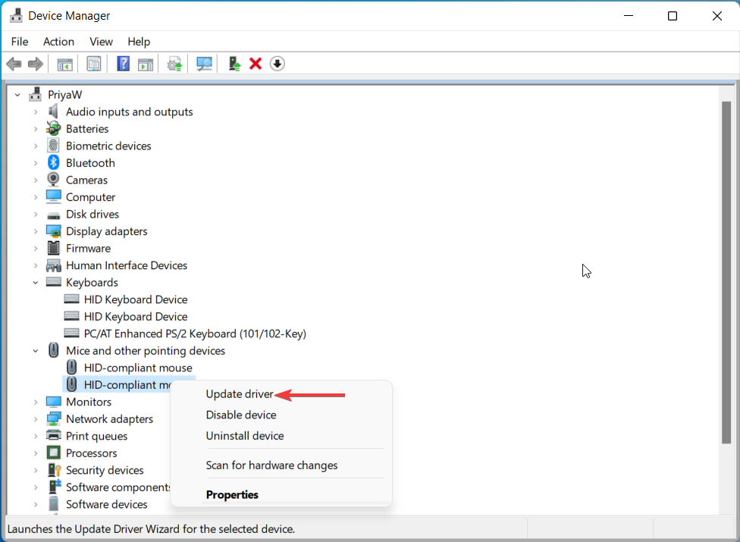Expand the Disk drives chevron
Image resolution: width=740 pixels, height=542 pixels.
36,215
